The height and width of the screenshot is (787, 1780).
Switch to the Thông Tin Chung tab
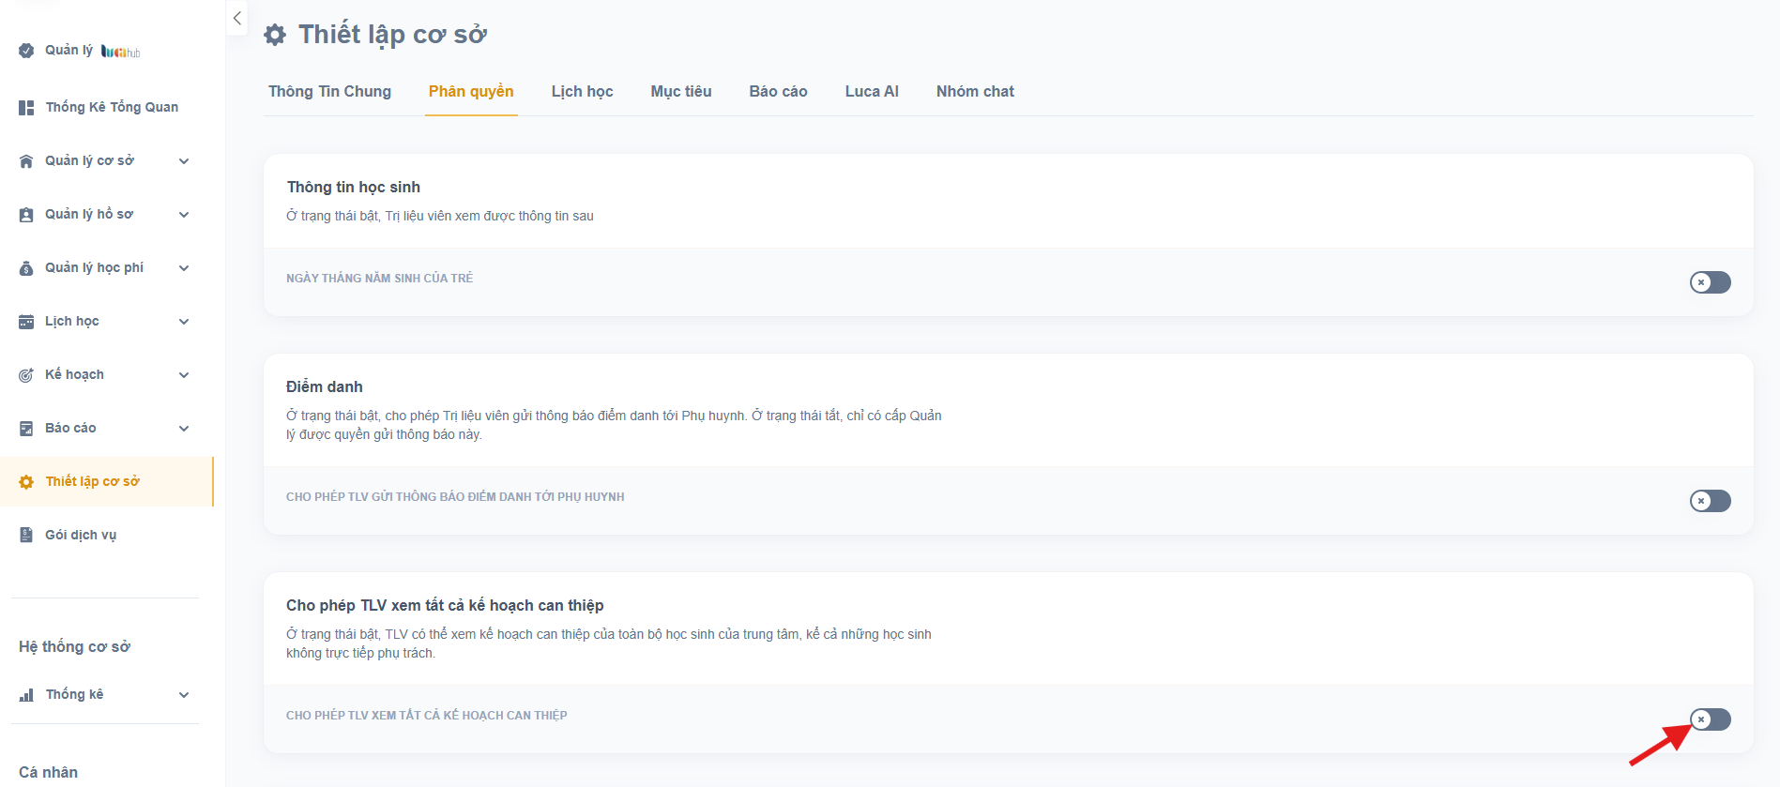coord(329,91)
